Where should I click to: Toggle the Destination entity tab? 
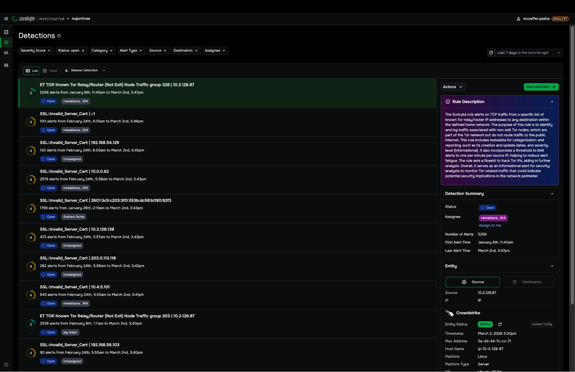click(527, 282)
